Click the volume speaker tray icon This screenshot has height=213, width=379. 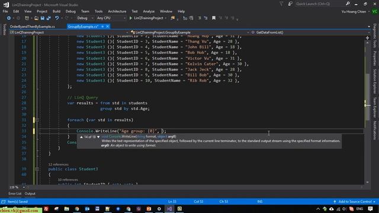[345, 209]
